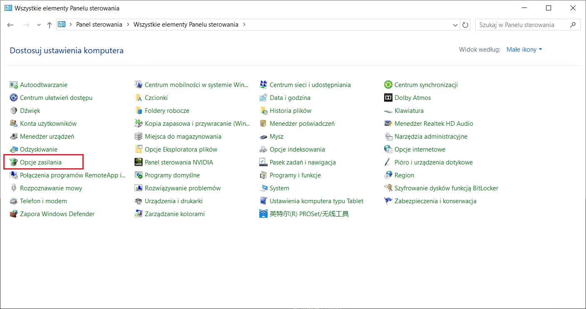This screenshot has width=586, height=309.
Task: Go up one level with up arrow
Action: [x=50, y=25]
